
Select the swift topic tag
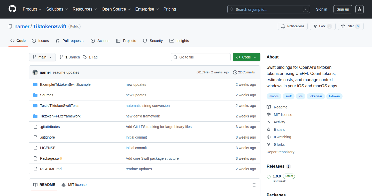pos(289,96)
